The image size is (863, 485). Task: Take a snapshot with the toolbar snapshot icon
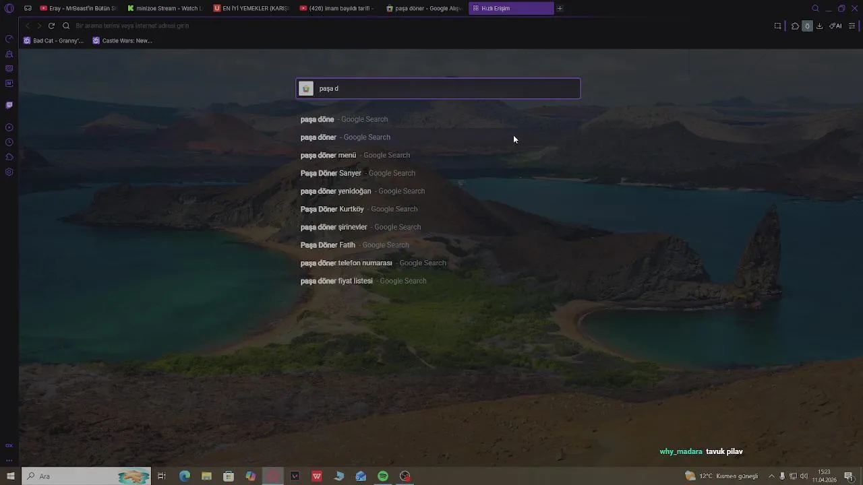[777, 26]
